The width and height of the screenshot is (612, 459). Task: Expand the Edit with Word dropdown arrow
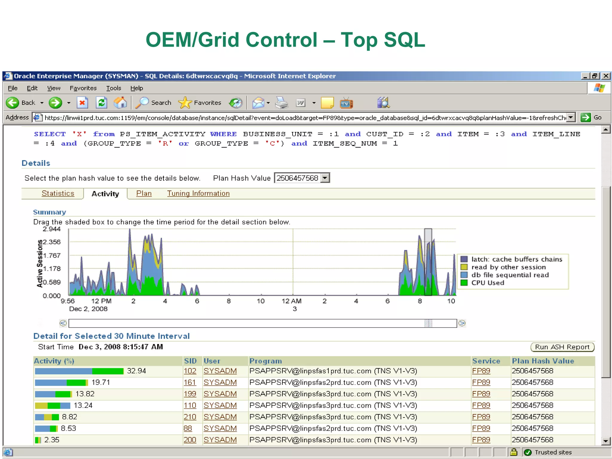(x=314, y=103)
